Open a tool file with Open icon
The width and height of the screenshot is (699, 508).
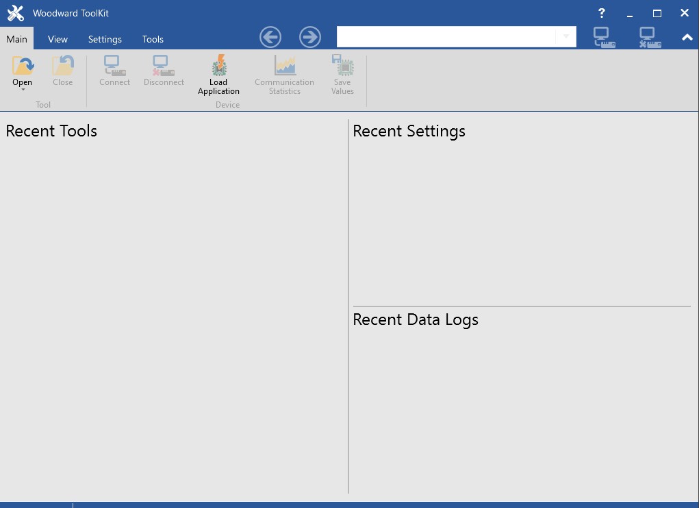click(23, 66)
